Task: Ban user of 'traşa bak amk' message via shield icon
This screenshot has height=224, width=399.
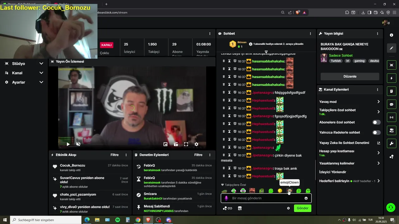Action: pos(235,168)
